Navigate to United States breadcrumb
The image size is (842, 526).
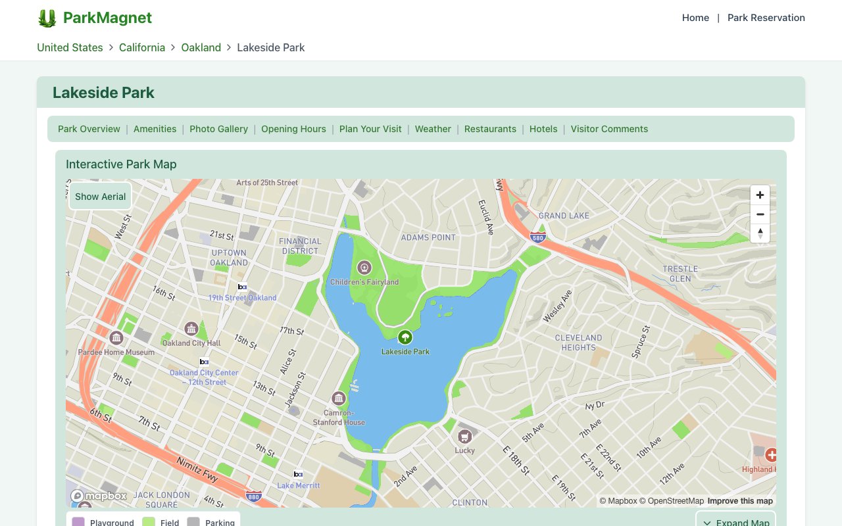(x=70, y=47)
